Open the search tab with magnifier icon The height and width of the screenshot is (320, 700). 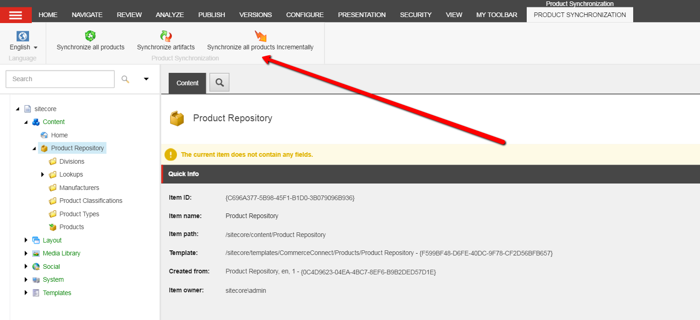click(219, 83)
